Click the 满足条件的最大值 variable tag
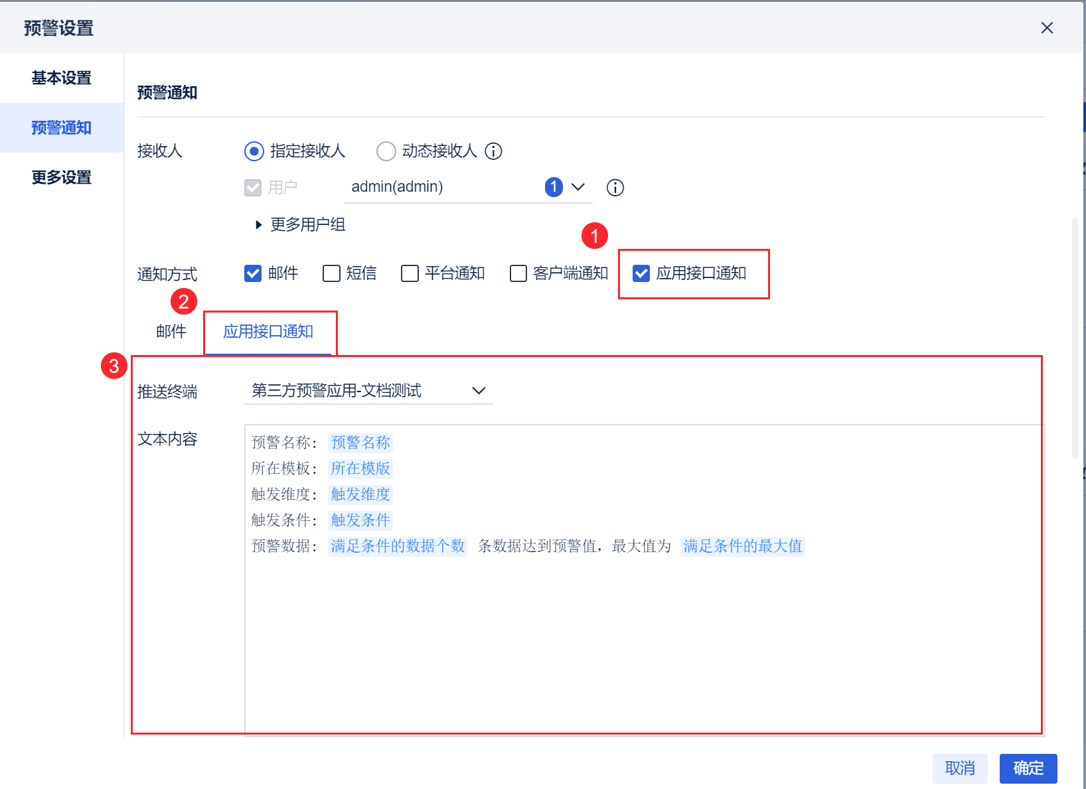Viewport: 1086px width, 789px height. pos(743,546)
